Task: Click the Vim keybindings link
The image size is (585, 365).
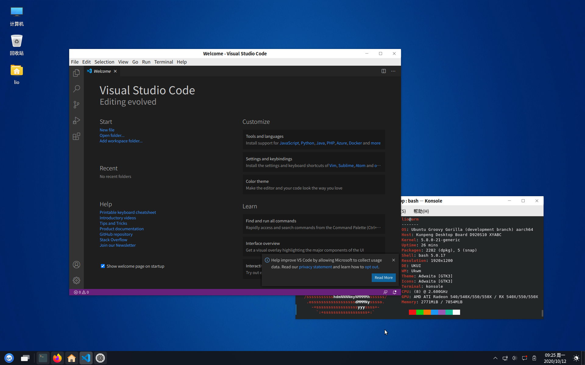Action: pos(333,165)
